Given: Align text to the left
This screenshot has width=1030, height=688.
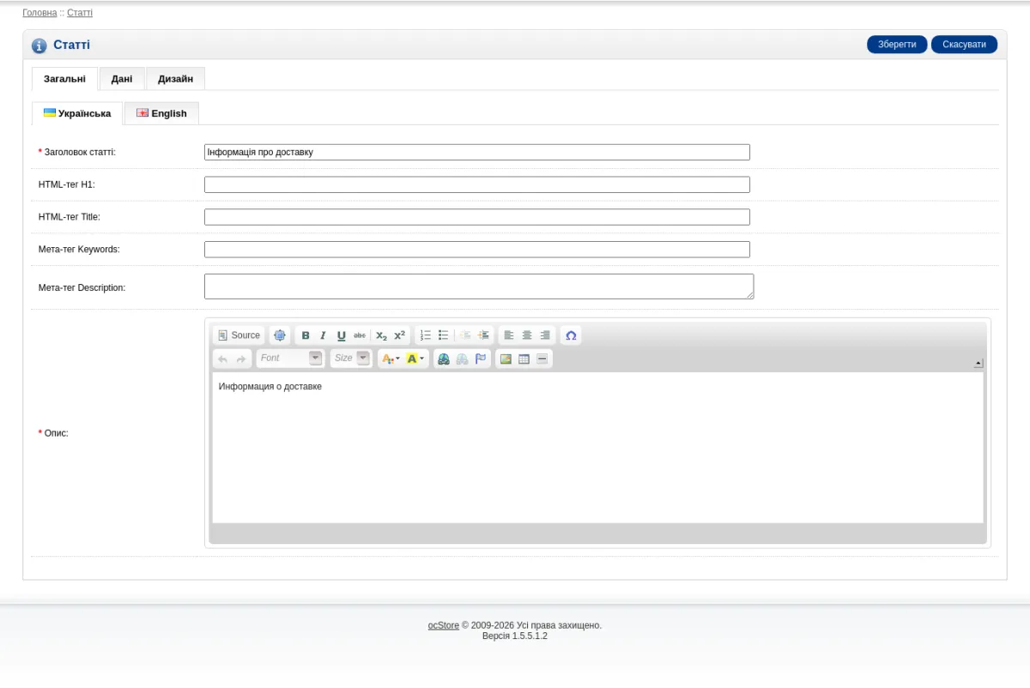Looking at the screenshot, I should (x=509, y=335).
